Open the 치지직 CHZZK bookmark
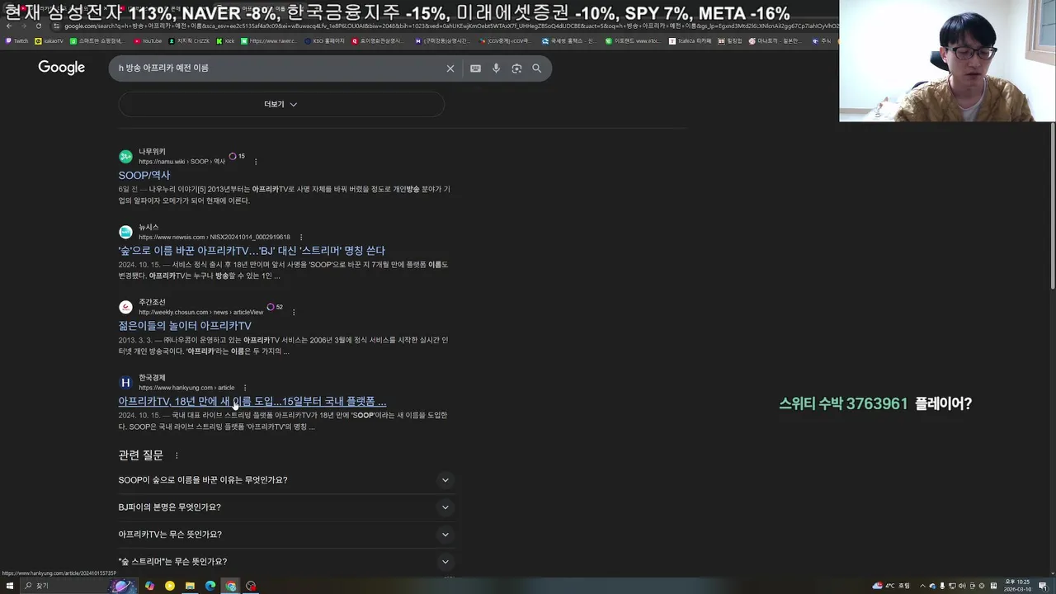 tap(189, 40)
